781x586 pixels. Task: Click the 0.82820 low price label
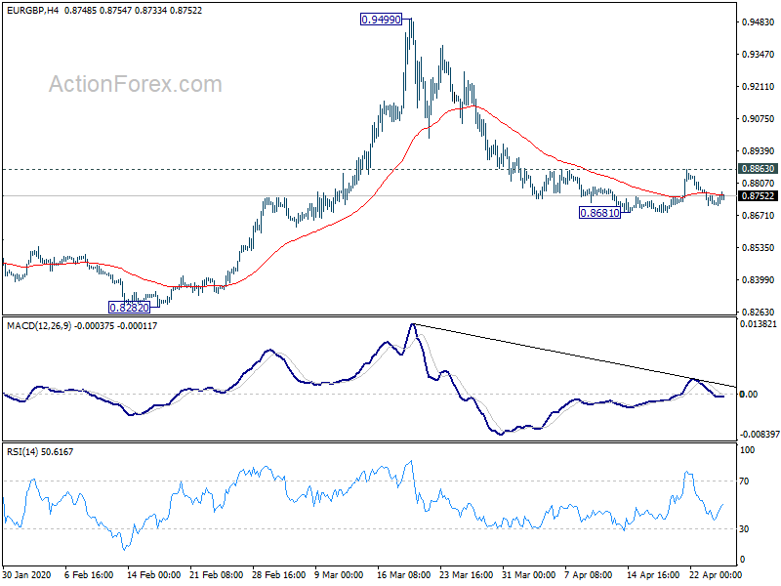(129, 308)
